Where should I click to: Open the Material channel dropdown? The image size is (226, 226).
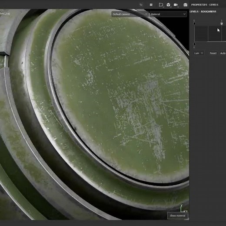tap(168, 14)
